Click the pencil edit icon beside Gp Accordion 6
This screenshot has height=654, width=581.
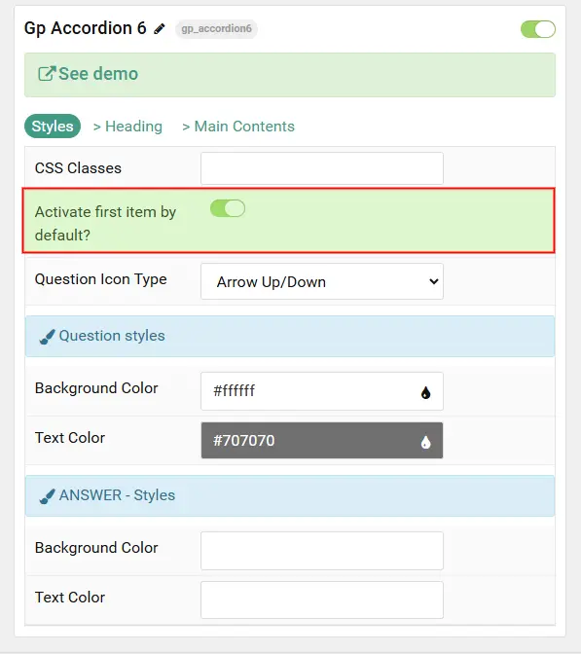pyautogui.click(x=160, y=29)
